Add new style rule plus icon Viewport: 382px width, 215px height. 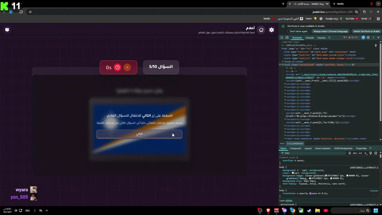click(365, 153)
